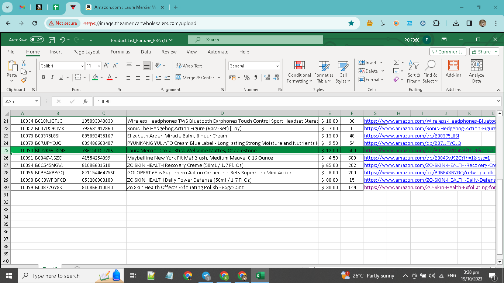Image resolution: width=504 pixels, height=283 pixels.
Task: Click the Save icon in Excel's title bar
Action: [52, 40]
